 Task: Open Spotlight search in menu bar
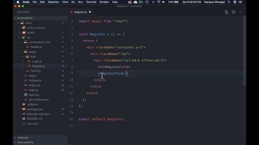[229, 2]
